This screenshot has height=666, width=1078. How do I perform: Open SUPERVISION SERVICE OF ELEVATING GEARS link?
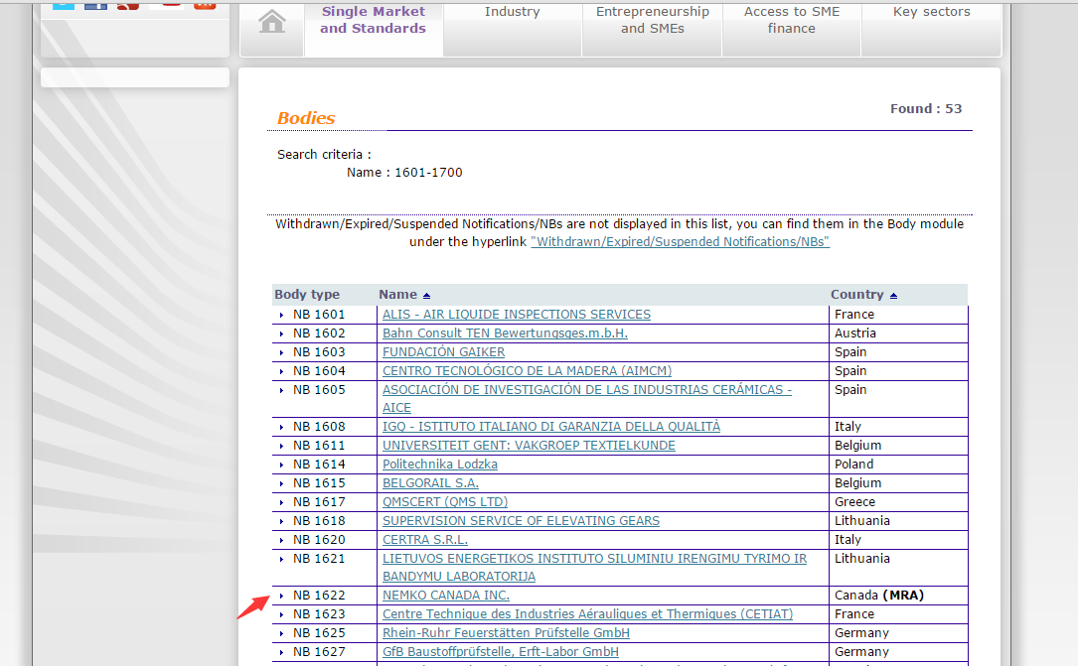tap(522, 520)
